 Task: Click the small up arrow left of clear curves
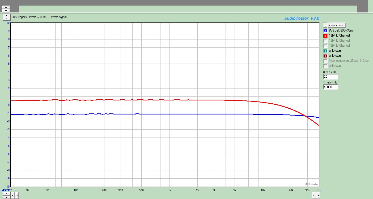[x=325, y=24]
